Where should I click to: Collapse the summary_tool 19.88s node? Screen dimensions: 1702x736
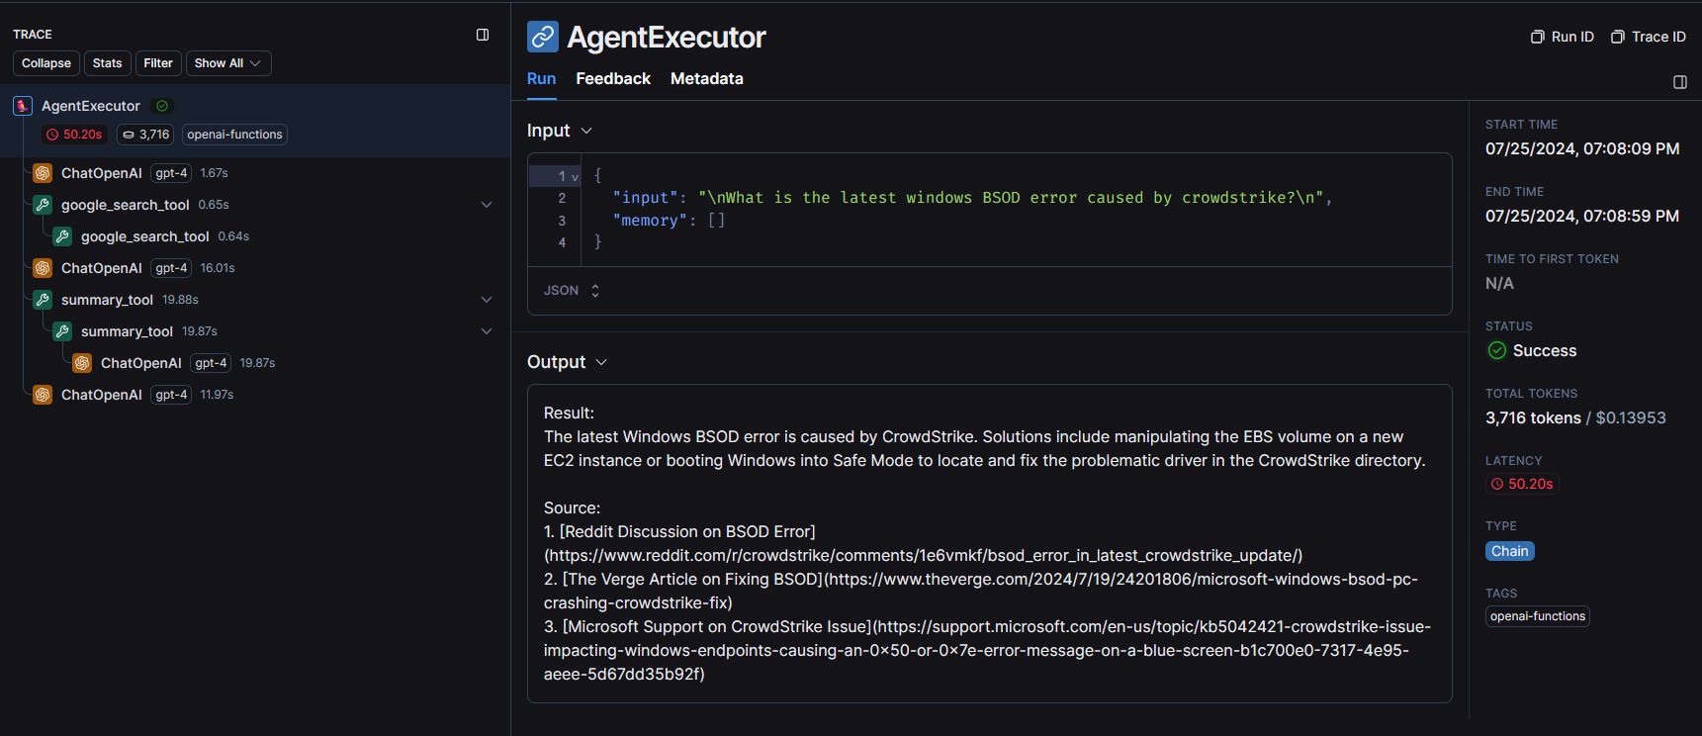coord(487,300)
